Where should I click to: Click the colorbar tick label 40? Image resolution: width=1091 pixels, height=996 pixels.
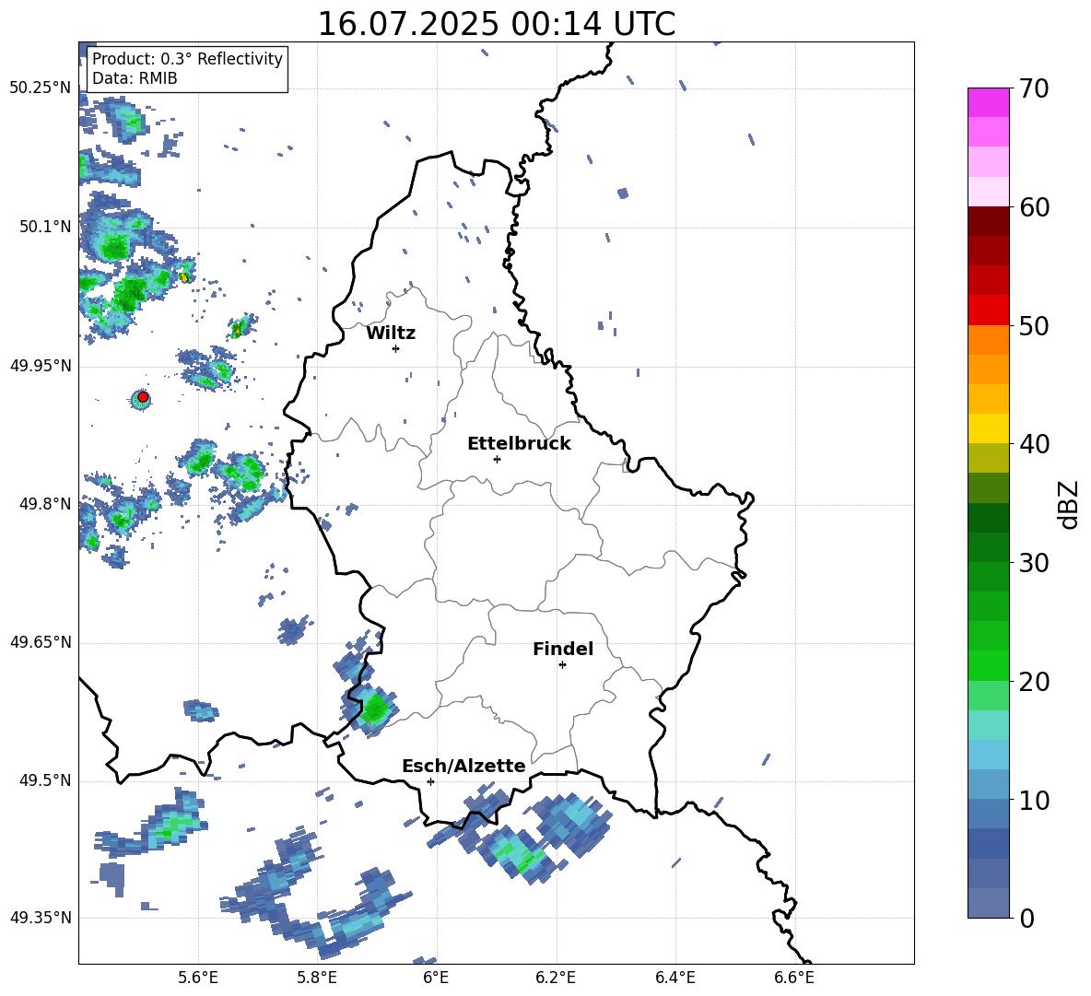coord(1034,444)
